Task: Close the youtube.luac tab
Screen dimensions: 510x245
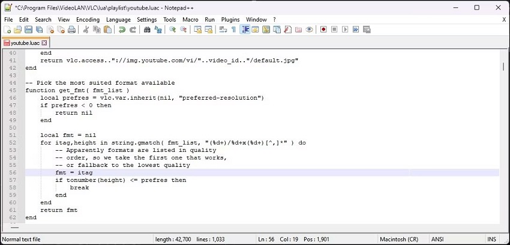Action: pyautogui.click(x=44, y=43)
